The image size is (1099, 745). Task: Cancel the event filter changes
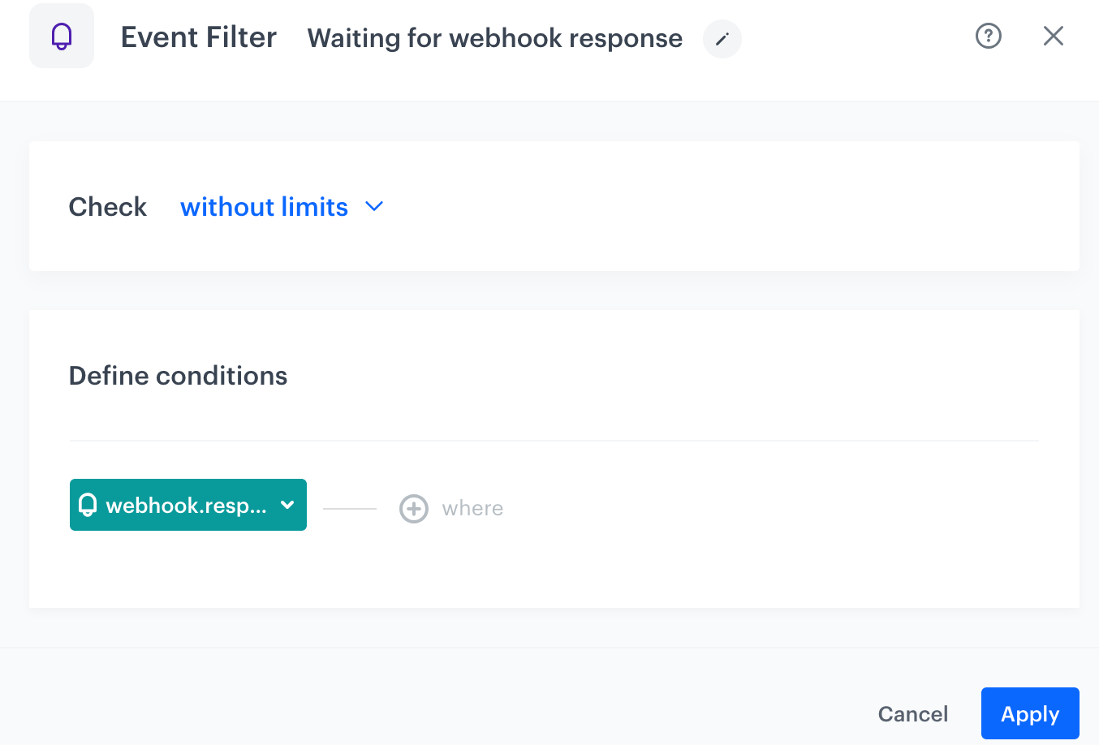point(912,713)
